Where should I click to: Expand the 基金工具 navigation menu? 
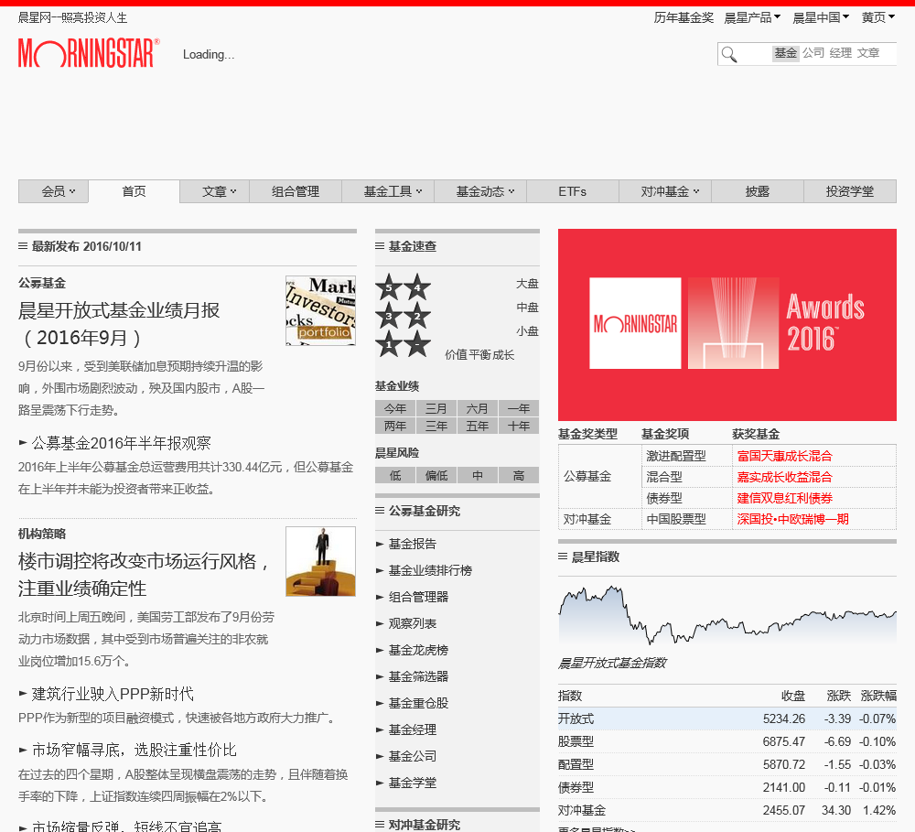pos(388,191)
